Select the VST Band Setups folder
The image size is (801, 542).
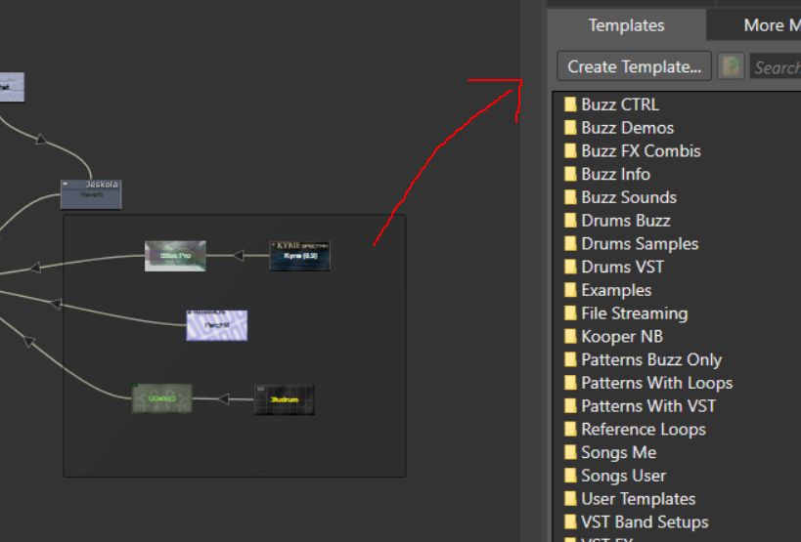pyautogui.click(x=645, y=522)
